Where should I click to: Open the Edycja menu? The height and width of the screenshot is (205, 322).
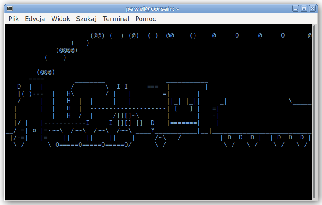pyautogui.click(x=35, y=19)
